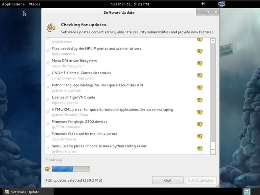Click the package icon for linux-firmware
The width and height of the screenshot is (260, 195).
coord(200,136)
